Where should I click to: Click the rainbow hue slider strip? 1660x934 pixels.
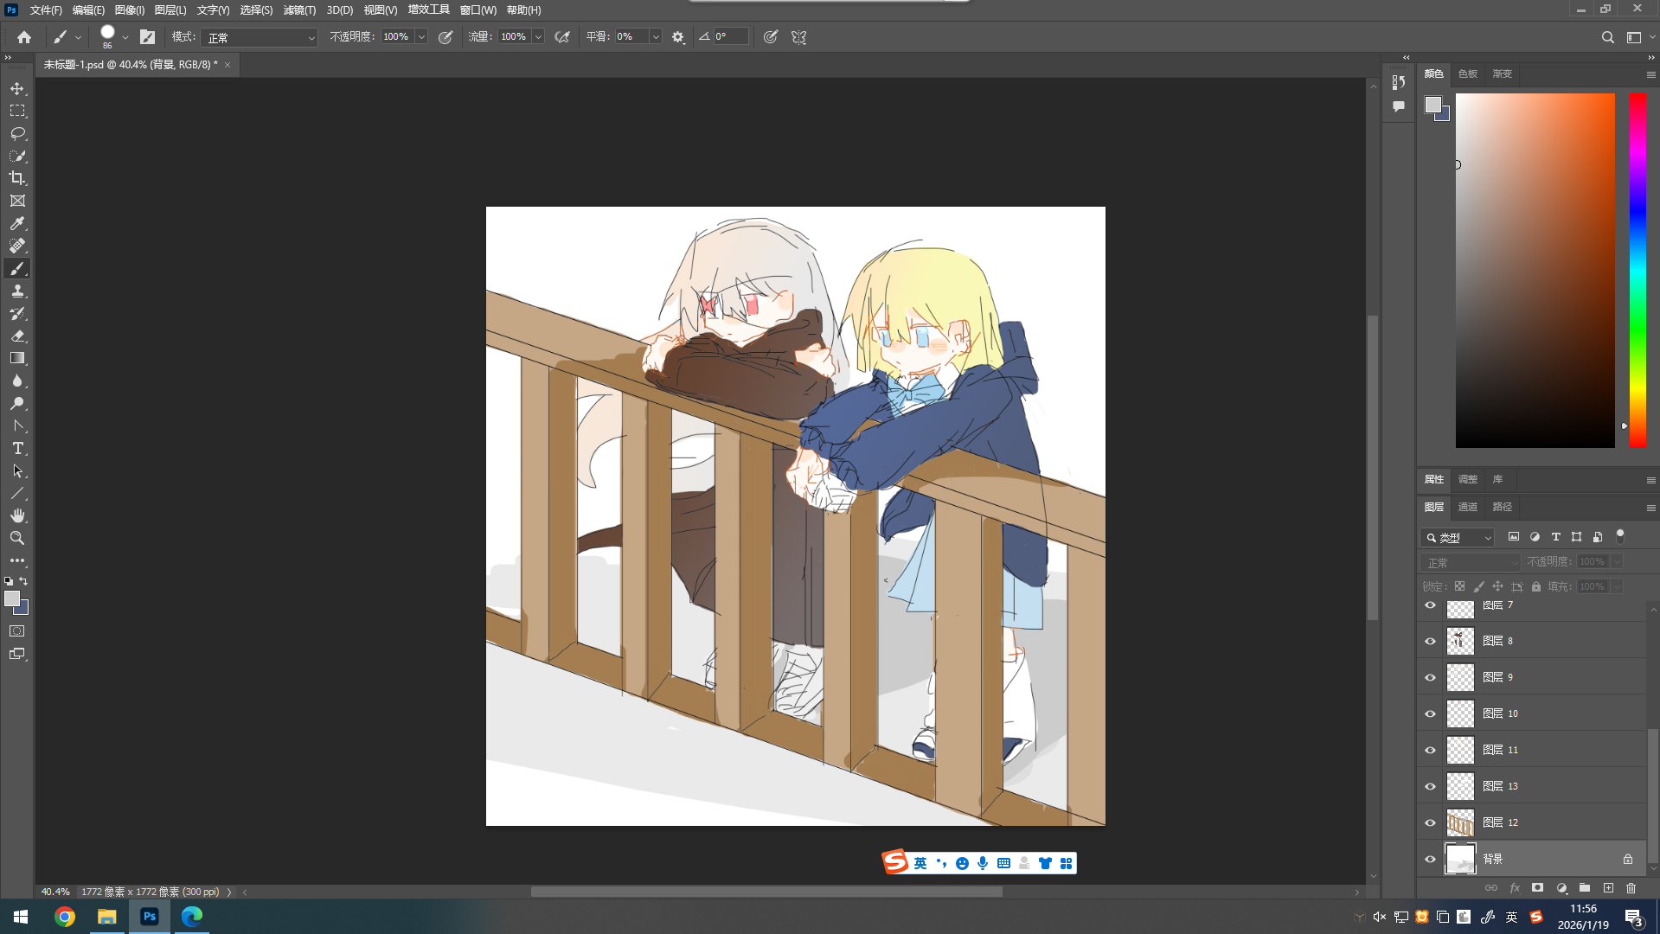[x=1638, y=270]
